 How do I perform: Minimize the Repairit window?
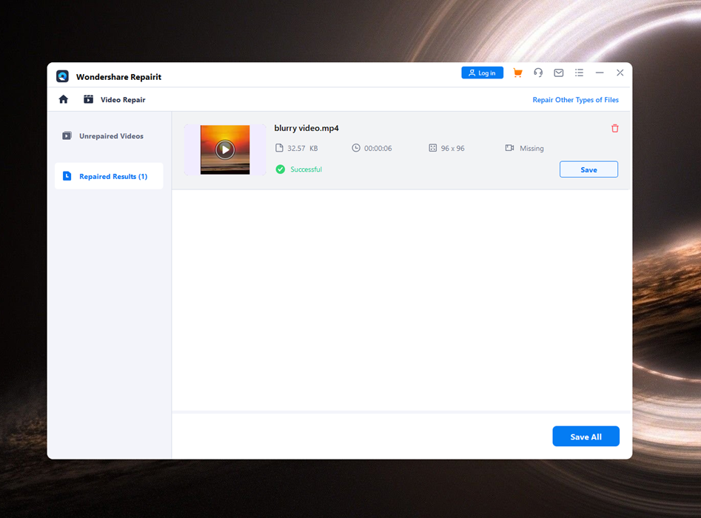pyautogui.click(x=600, y=73)
